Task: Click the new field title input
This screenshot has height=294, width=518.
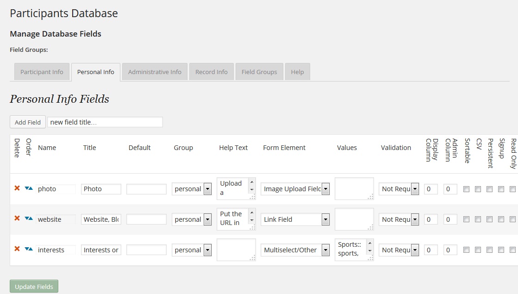Action: point(105,122)
